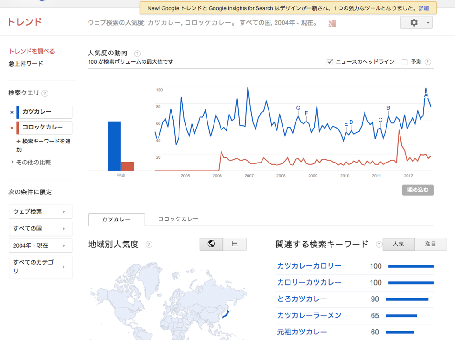This screenshot has height=340, width=455.
Task: Open help icon next to 人気度の動向
Action: (x=137, y=54)
